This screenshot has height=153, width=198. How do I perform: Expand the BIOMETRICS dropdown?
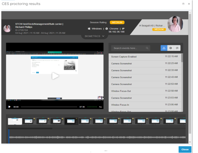[x=94, y=36]
